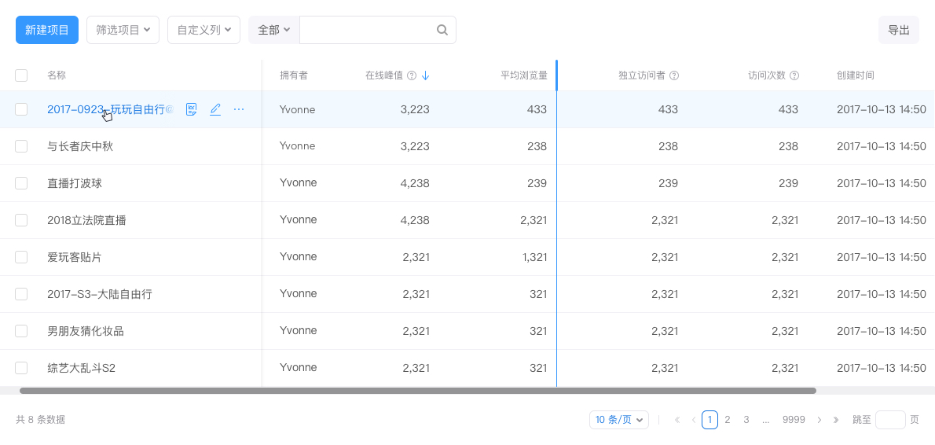The height and width of the screenshot is (445, 935).
Task: Open the 10 条/页 page size selector
Action: coord(619,420)
